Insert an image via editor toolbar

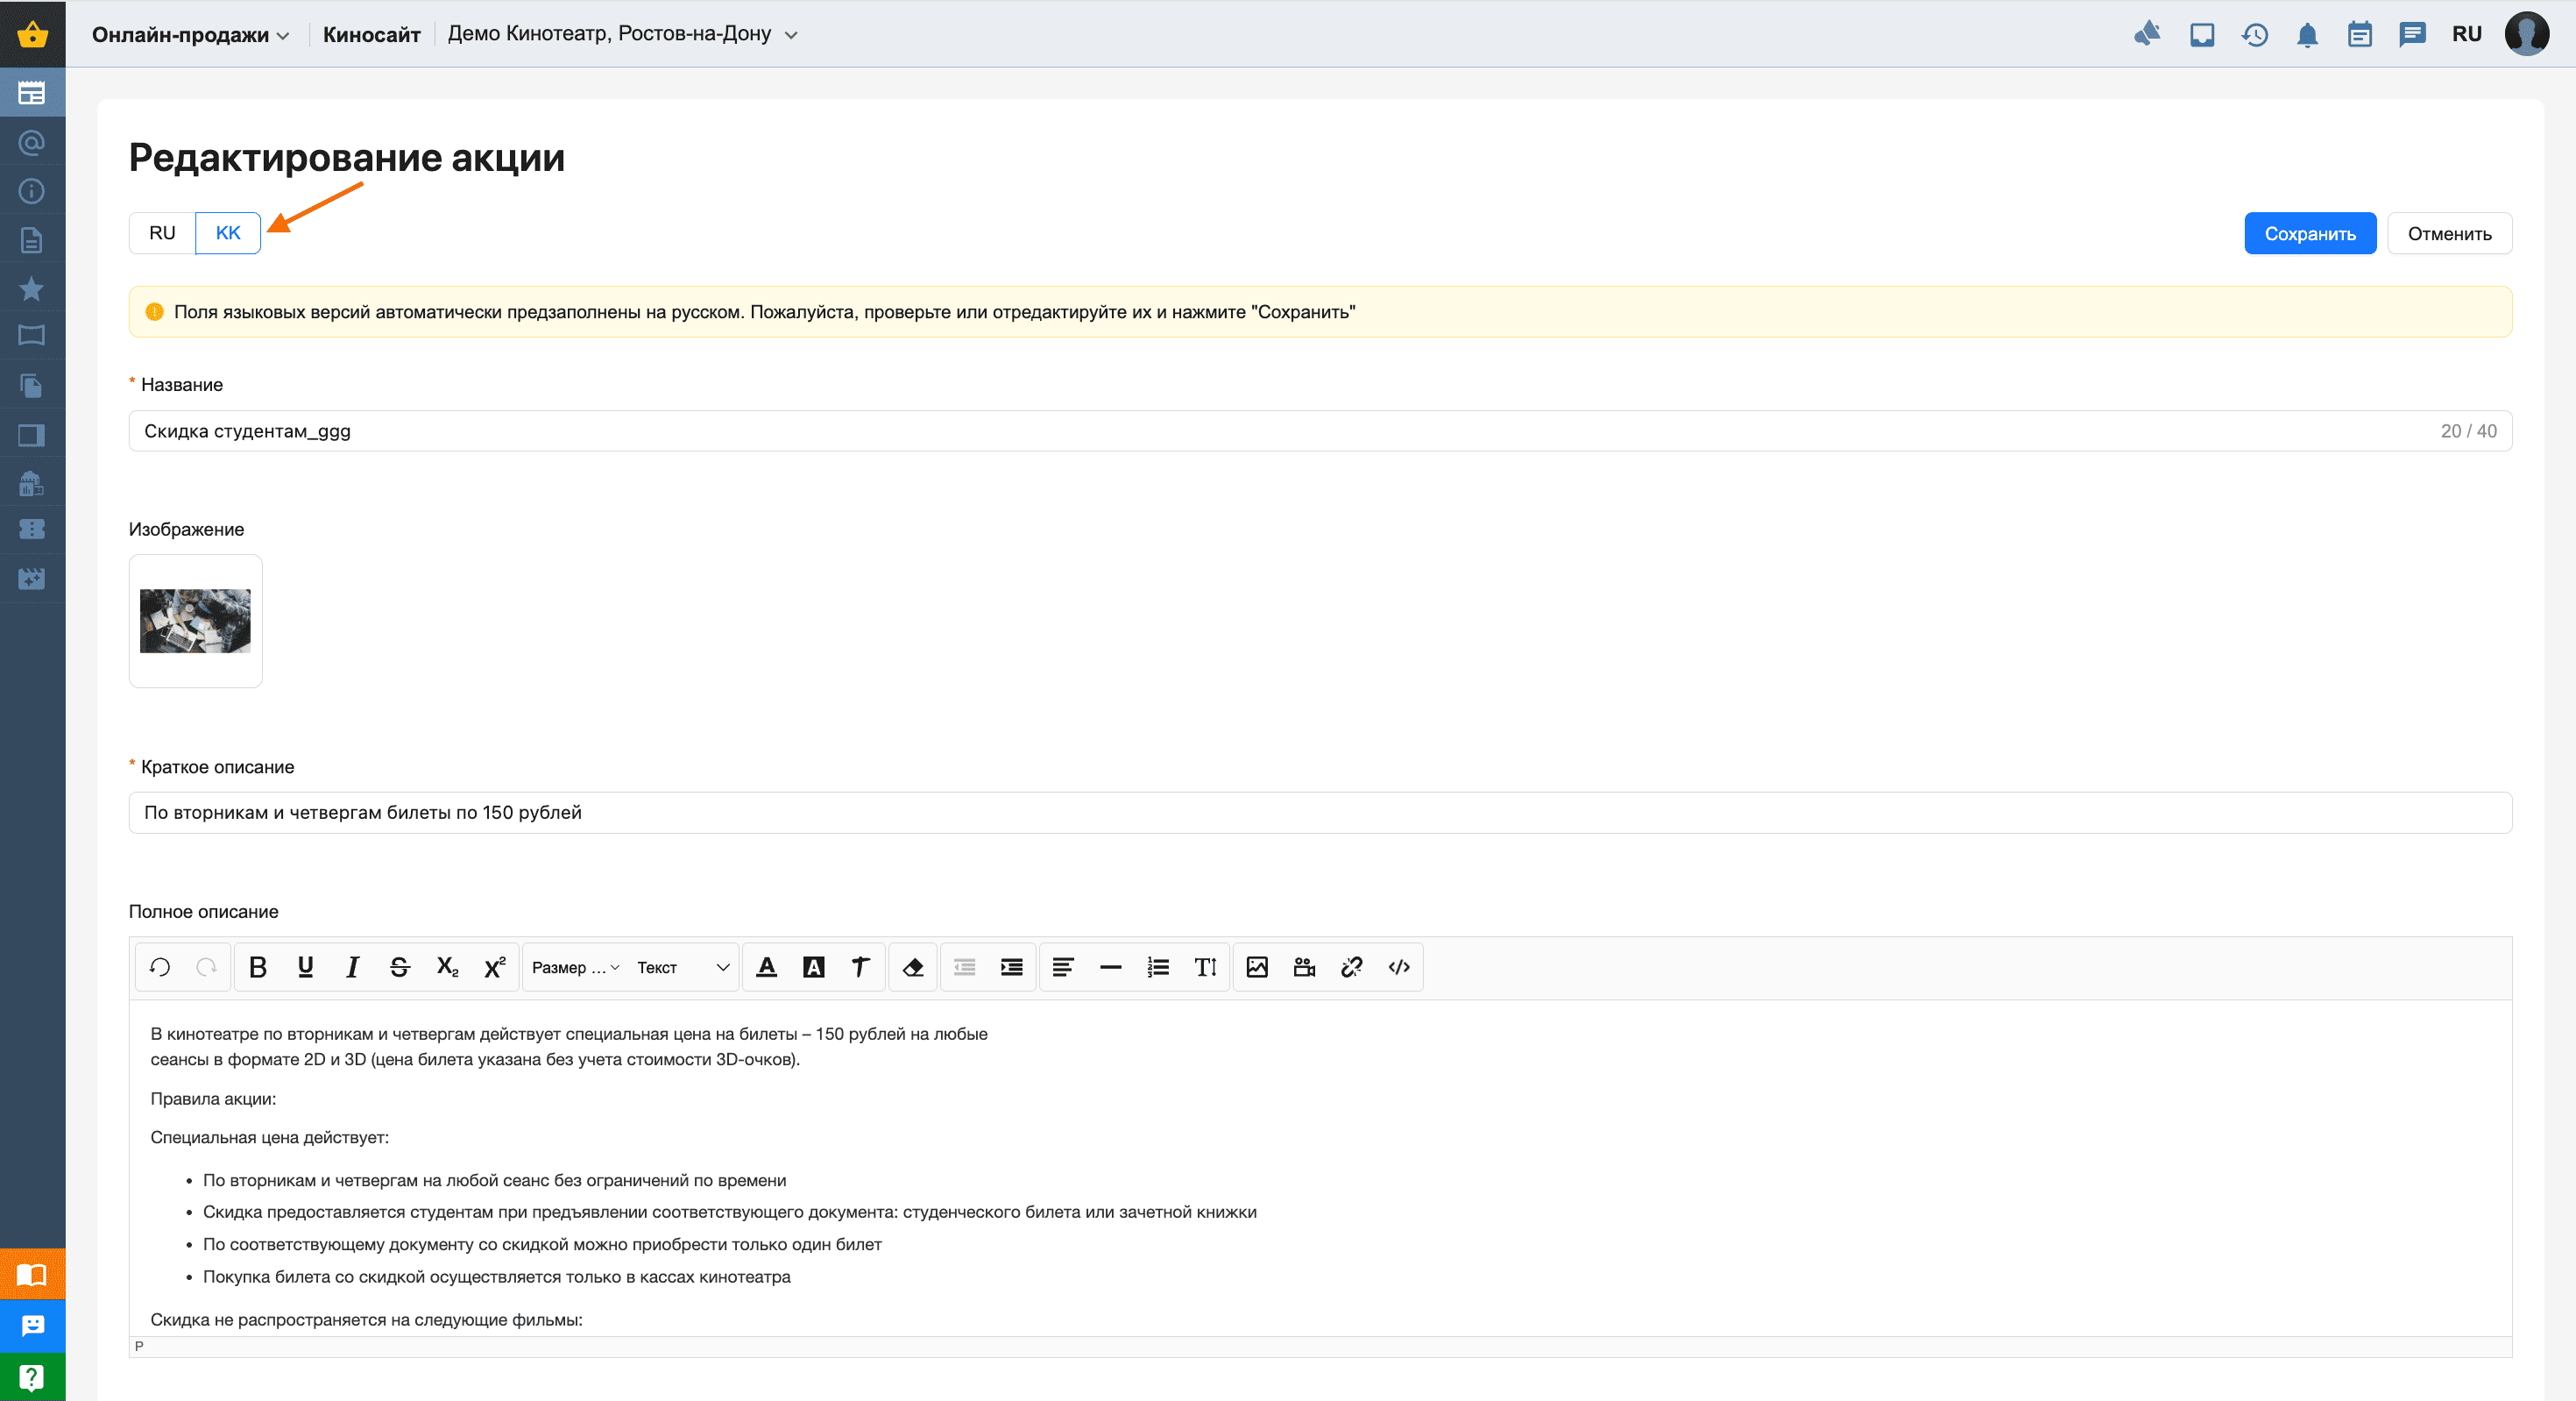click(1257, 967)
